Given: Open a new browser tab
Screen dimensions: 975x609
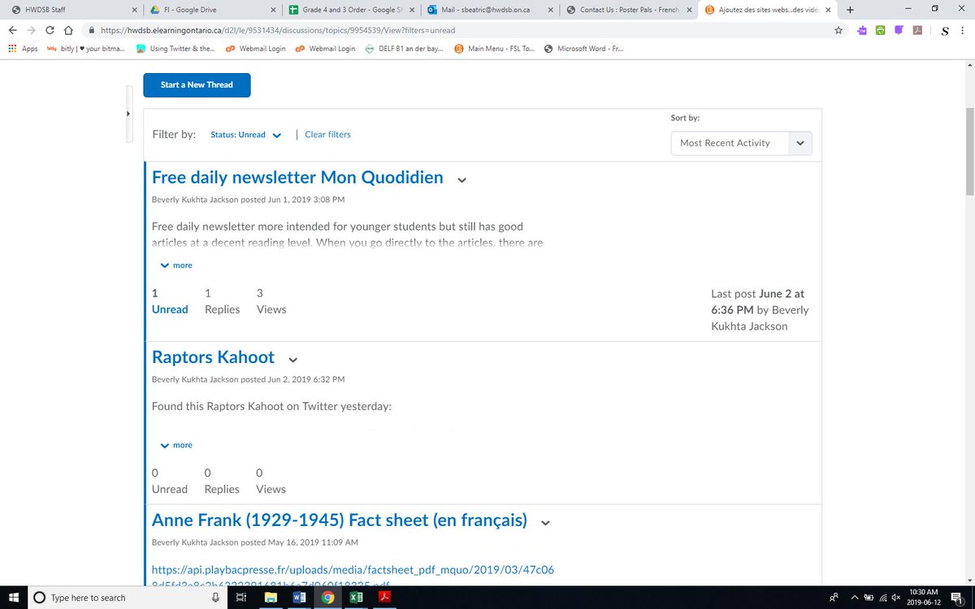Looking at the screenshot, I should pos(850,10).
